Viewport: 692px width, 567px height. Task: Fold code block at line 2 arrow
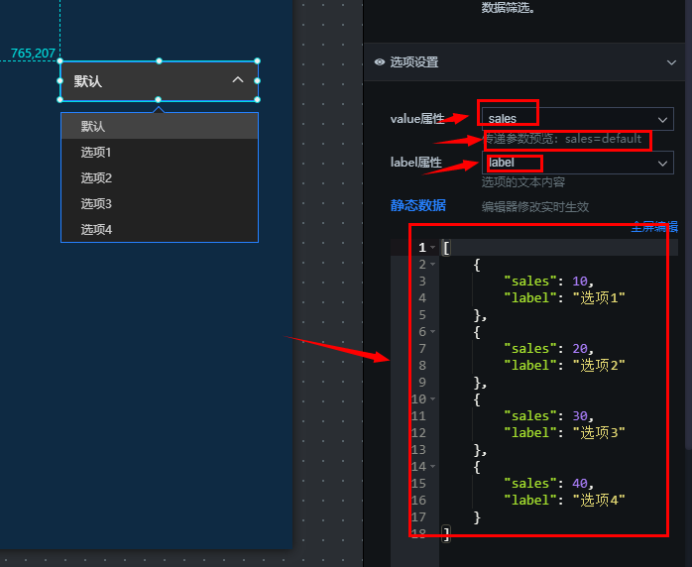[x=432, y=265]
